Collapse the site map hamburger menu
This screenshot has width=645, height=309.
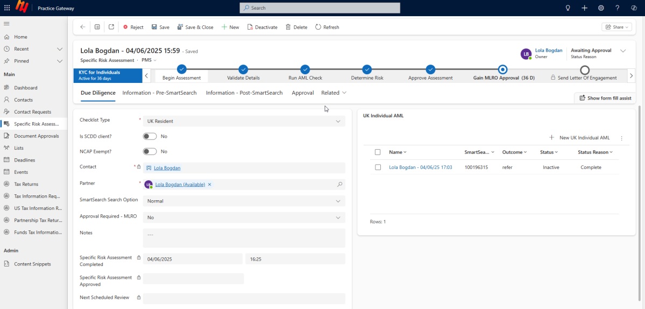click(x=6, y=24)
